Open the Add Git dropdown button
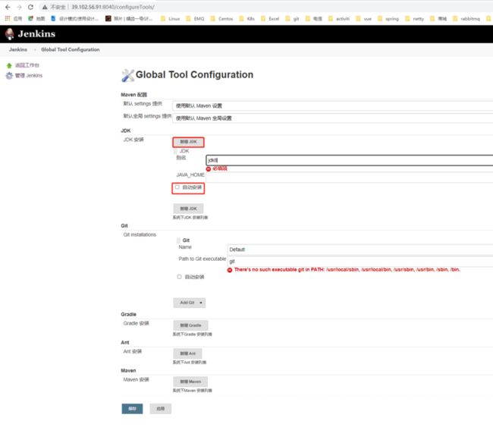Viewport: 493px width, 446px height. click(190, 303)
